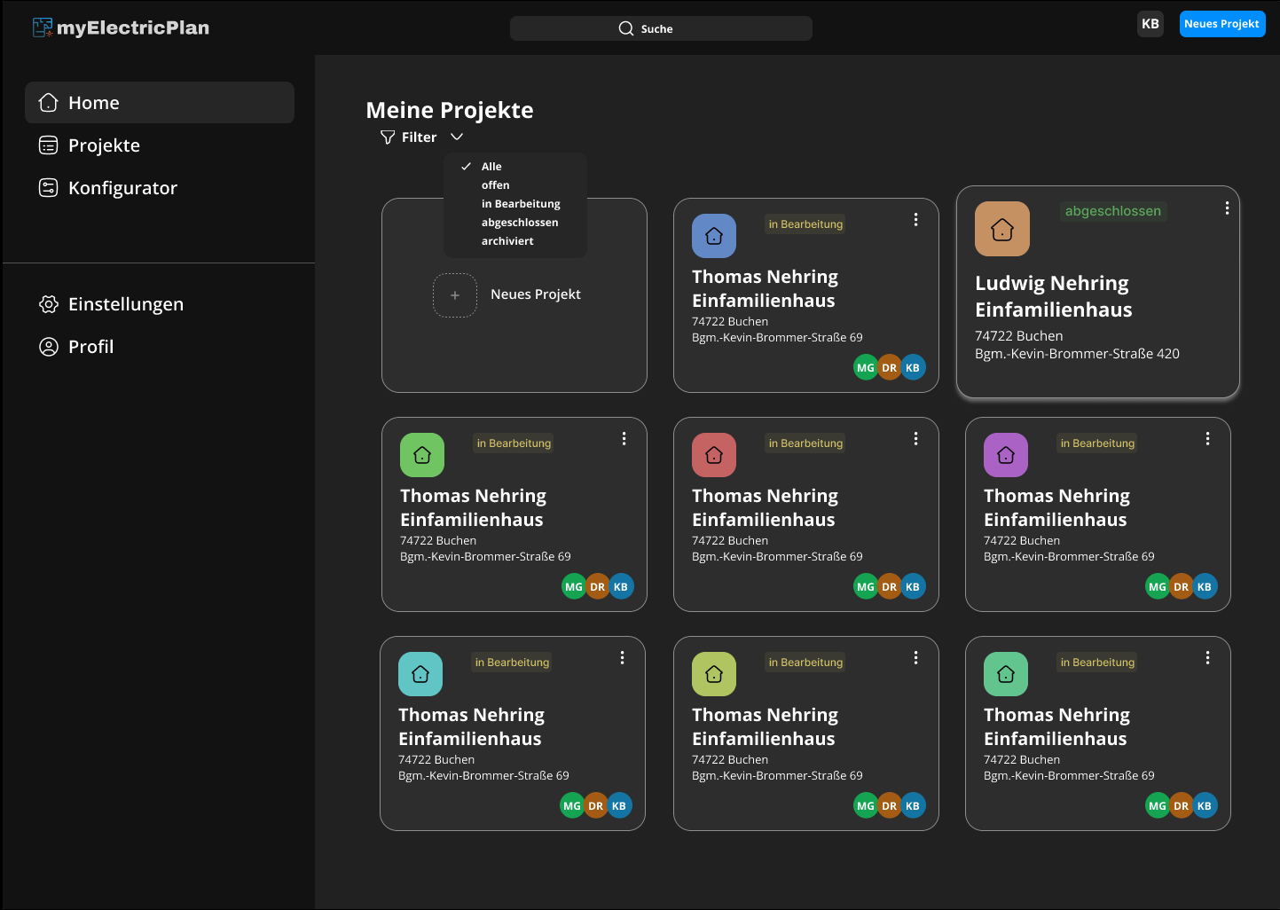Click the yellow-olive house project icon
Screen dimensions: 1280x910
tap(714, 674)
